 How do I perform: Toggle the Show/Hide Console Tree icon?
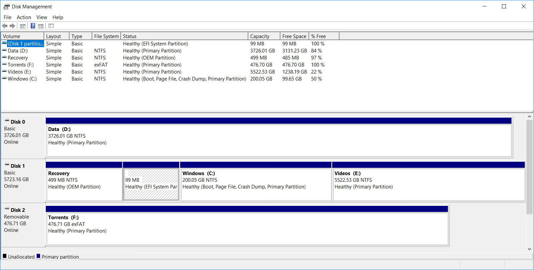23,26
